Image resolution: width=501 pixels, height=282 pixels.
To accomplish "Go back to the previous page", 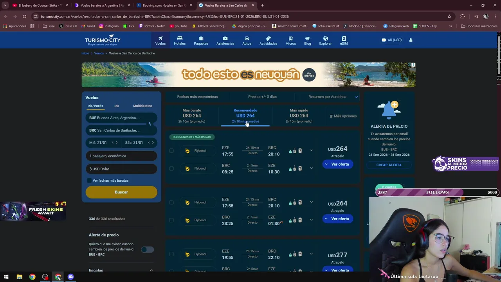I will pyautogui.click(x=6, y=16).
